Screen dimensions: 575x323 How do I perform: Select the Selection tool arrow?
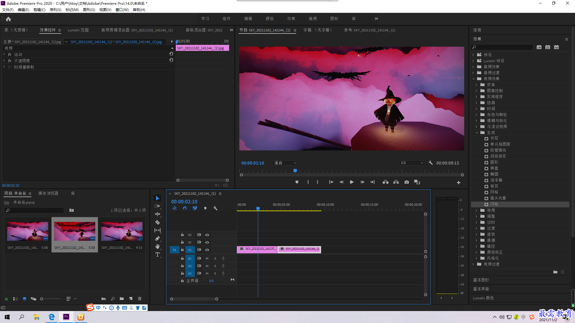click(158, 198)
